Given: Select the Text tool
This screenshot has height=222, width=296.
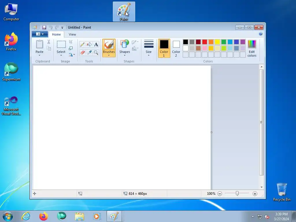Looking at the screenshot, I should coord(96,44).
